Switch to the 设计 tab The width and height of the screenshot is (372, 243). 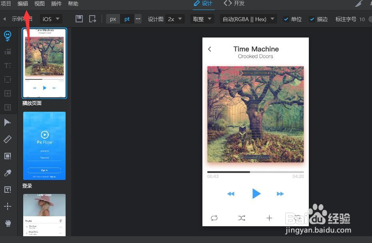203,4
